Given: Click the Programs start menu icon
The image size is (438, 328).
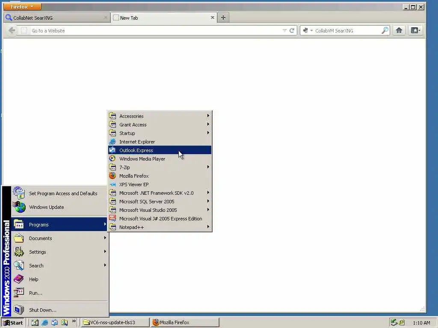Looking at the screenshot, I should tap(19, 225).
